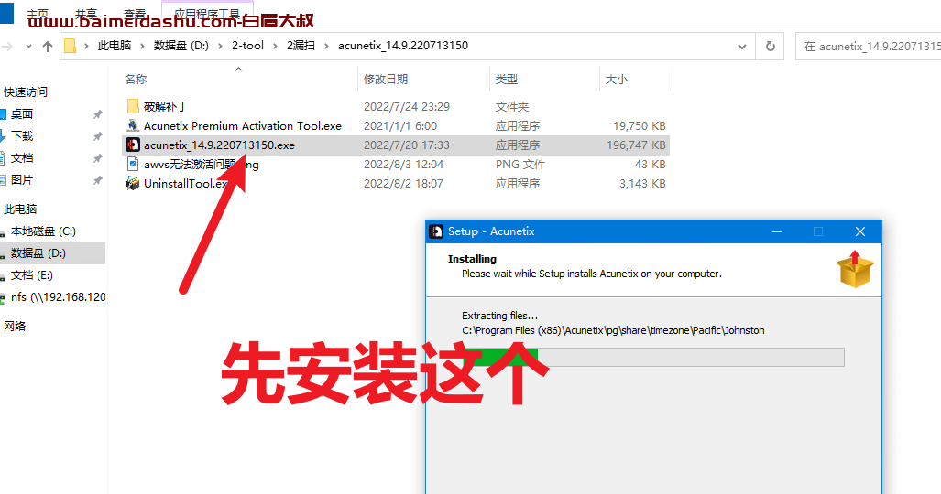Expand address bar history dropdown

pos(742,46)
